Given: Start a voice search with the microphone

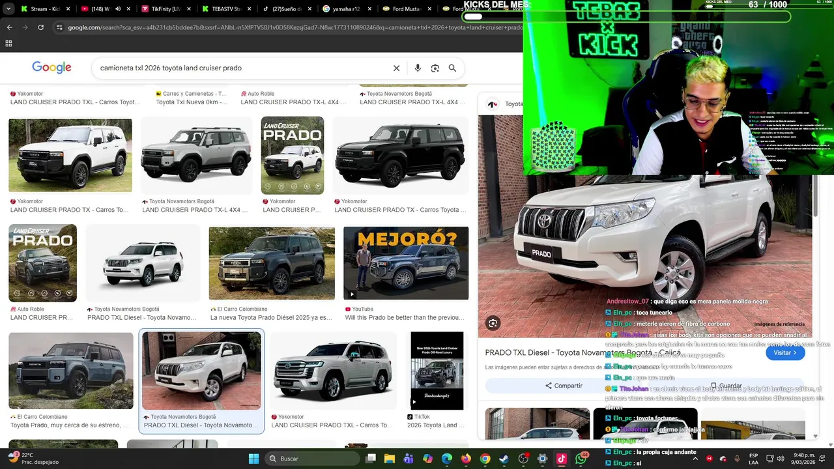Looking at the screenshot, I should click(x=418, y=68).
